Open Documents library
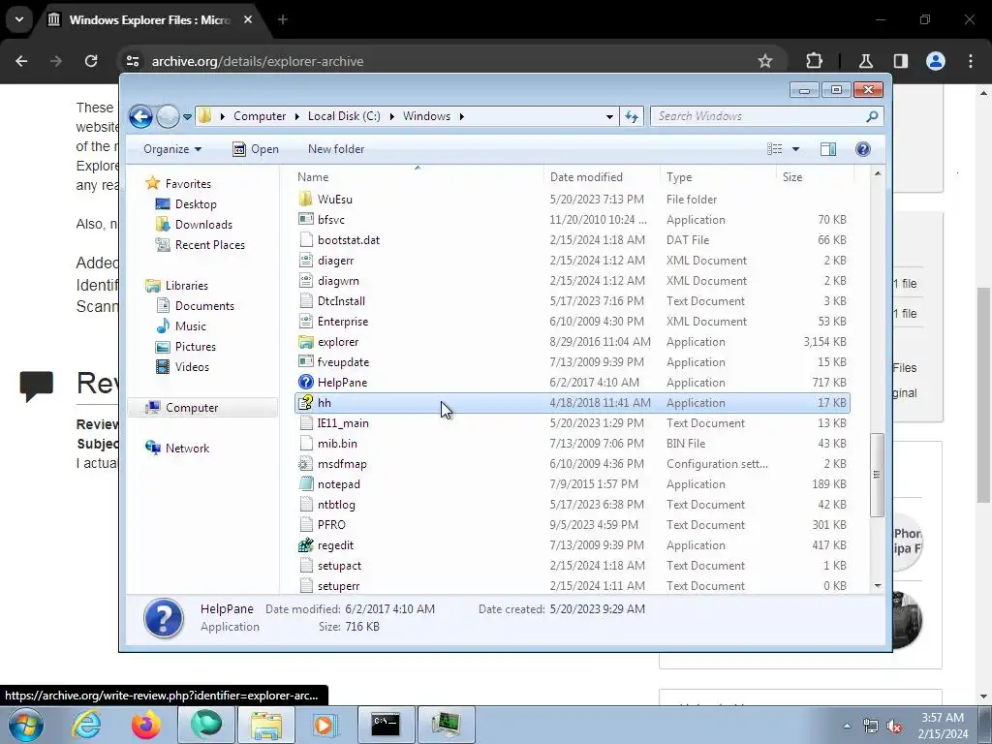Image resolution: width=992 pixels, height=744 pixels. click(204, 306)
